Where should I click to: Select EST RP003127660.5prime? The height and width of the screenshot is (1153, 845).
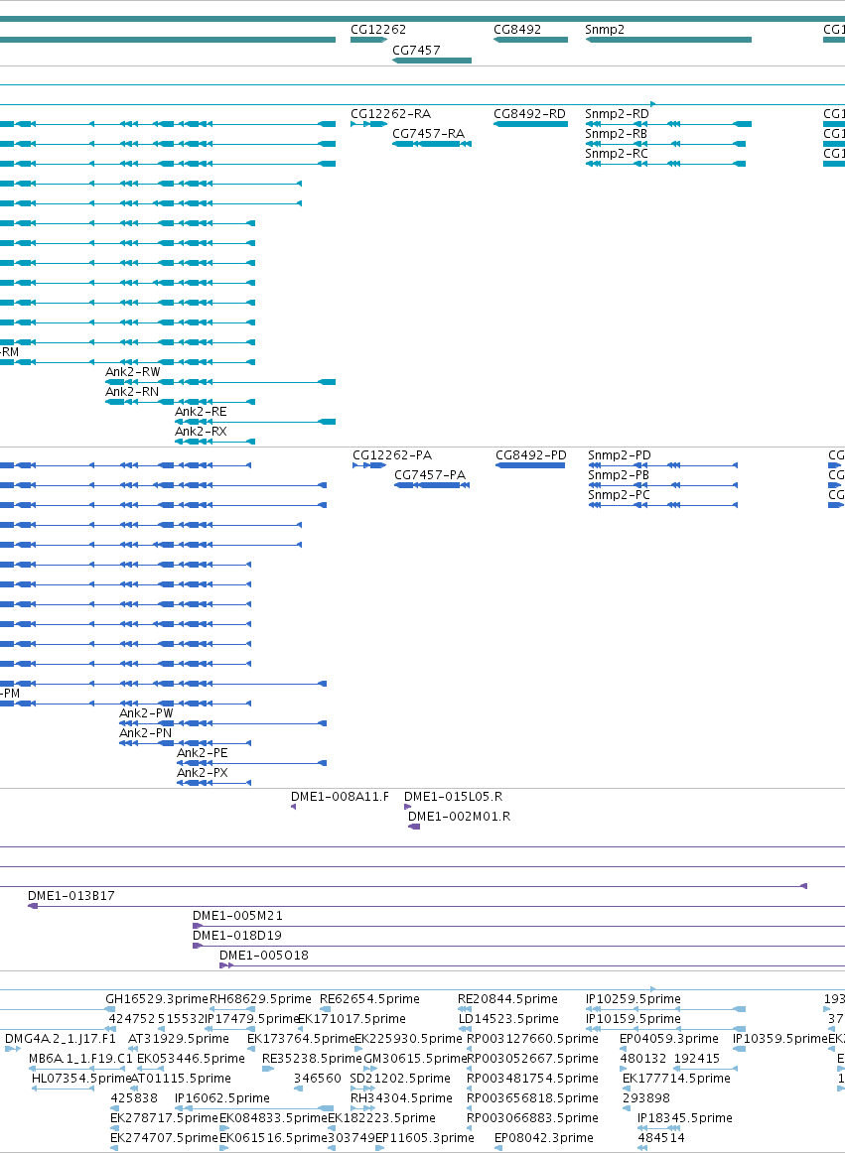(533, 1038)
